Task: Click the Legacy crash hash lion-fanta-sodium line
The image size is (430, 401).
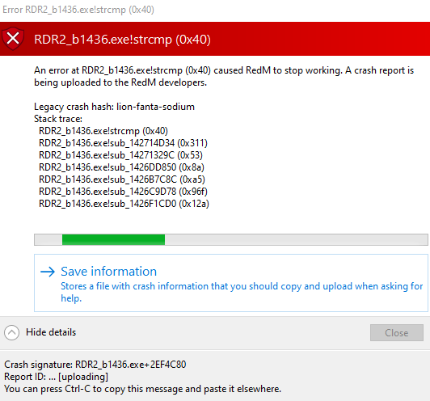Action: tap(114, 107)
